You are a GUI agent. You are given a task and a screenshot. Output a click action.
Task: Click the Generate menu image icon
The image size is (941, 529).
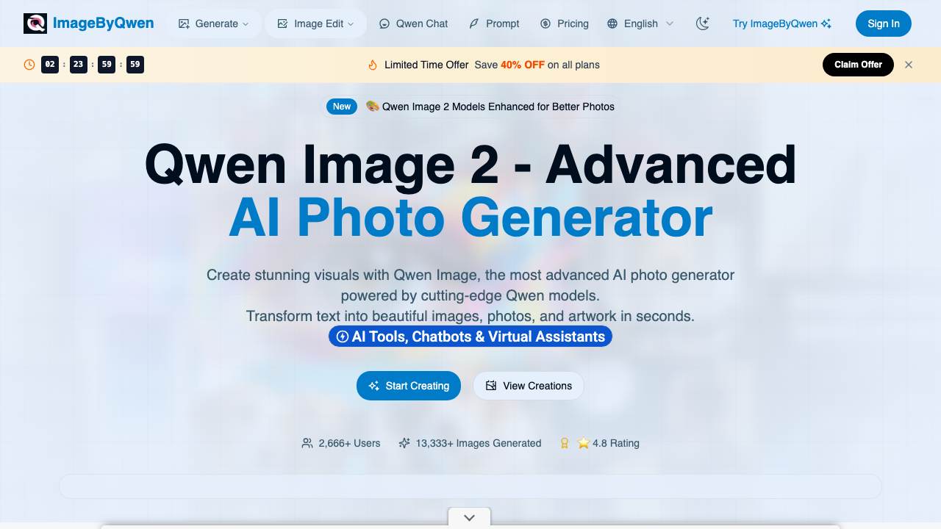click(x=184, y=24)
